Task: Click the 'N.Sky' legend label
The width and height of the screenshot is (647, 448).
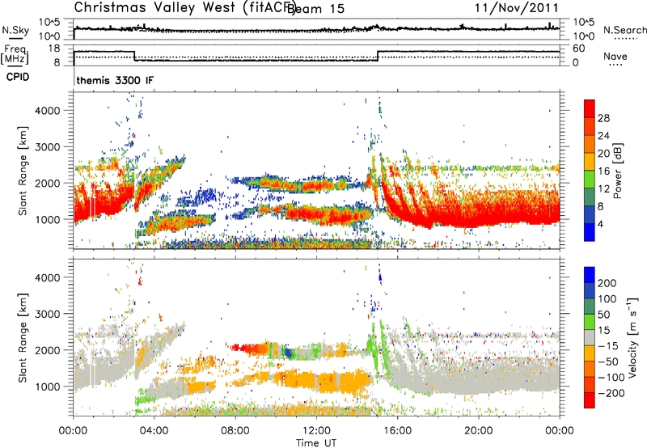Action: point(15,30)
